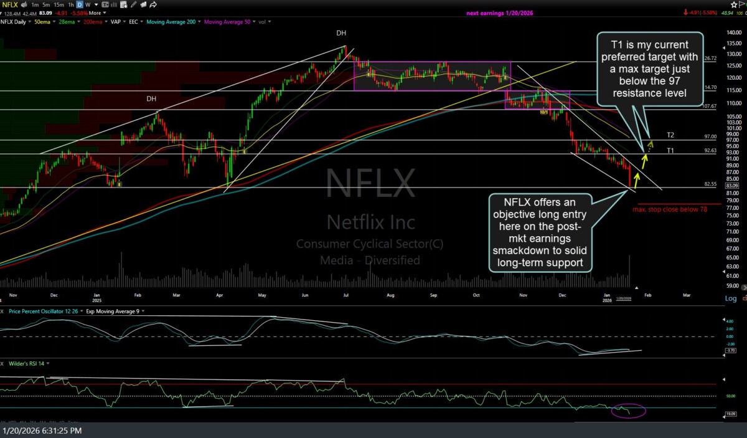Toggle the Log scale setting
The width and height of the screenshot is (747, 438).
pyautogui.click(x=730, y=299)
